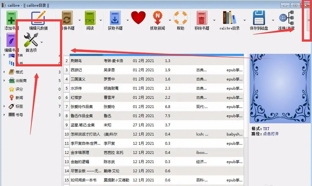The height and width of the screenshot is (186, 312).
Task: Open dropdown arrow beside 保存到磁盘
Action: tap(273, 20)
